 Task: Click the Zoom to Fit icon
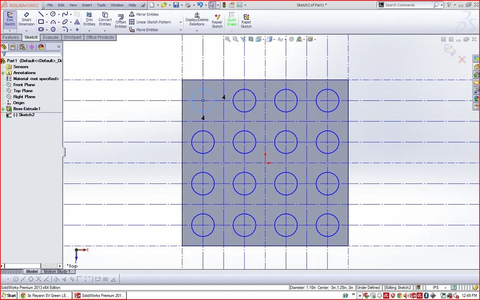[228, 39]
